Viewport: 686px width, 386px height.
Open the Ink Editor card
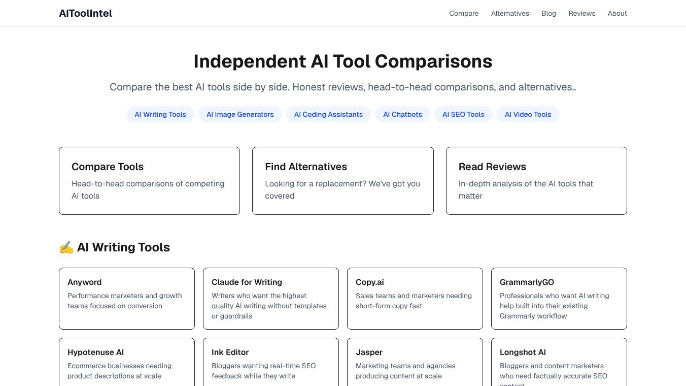tap(271, 362)
